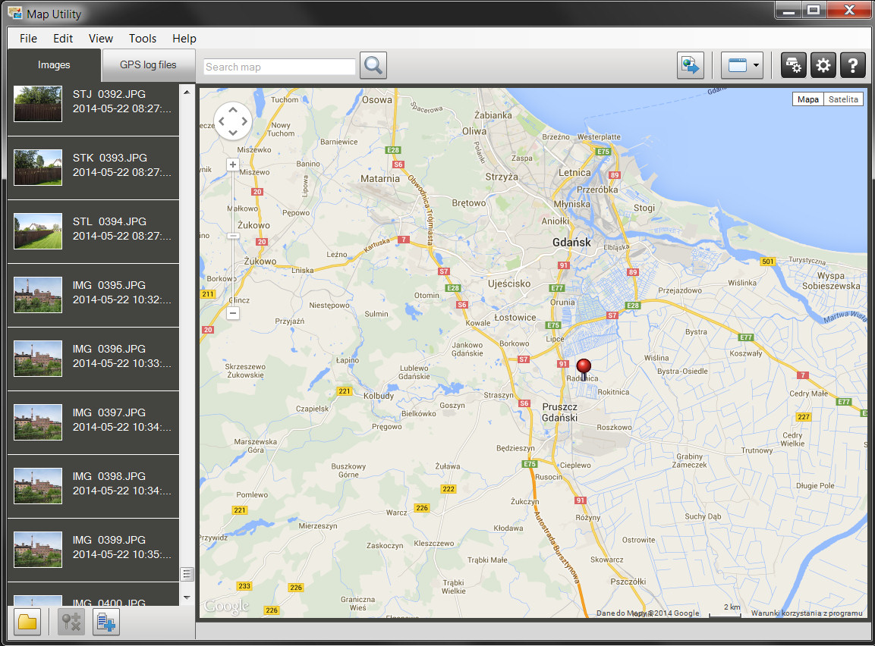Pan the map left with the arrow
The image size is (875, 646).
pos(222,121)
